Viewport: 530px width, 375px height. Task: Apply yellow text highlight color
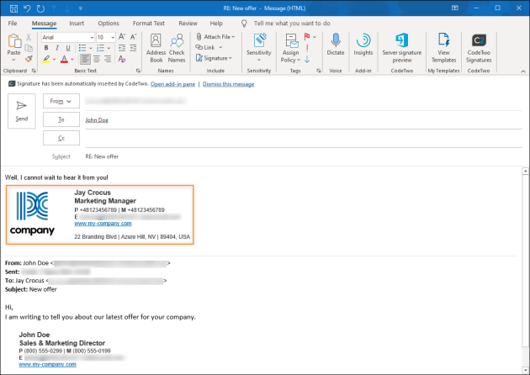(46, 59)
